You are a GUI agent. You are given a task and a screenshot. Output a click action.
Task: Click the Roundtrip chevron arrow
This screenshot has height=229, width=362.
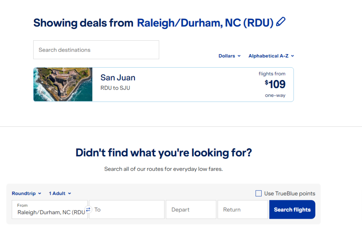pos(40,193)
